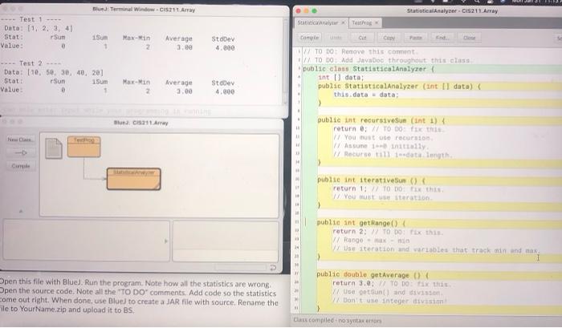Close the StatisticalAnalyzer editor tab with its X
Image resolution: width=562 pixels, height=328 pixels.
343,22
